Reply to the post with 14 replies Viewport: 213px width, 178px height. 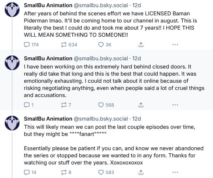(30, 172)
